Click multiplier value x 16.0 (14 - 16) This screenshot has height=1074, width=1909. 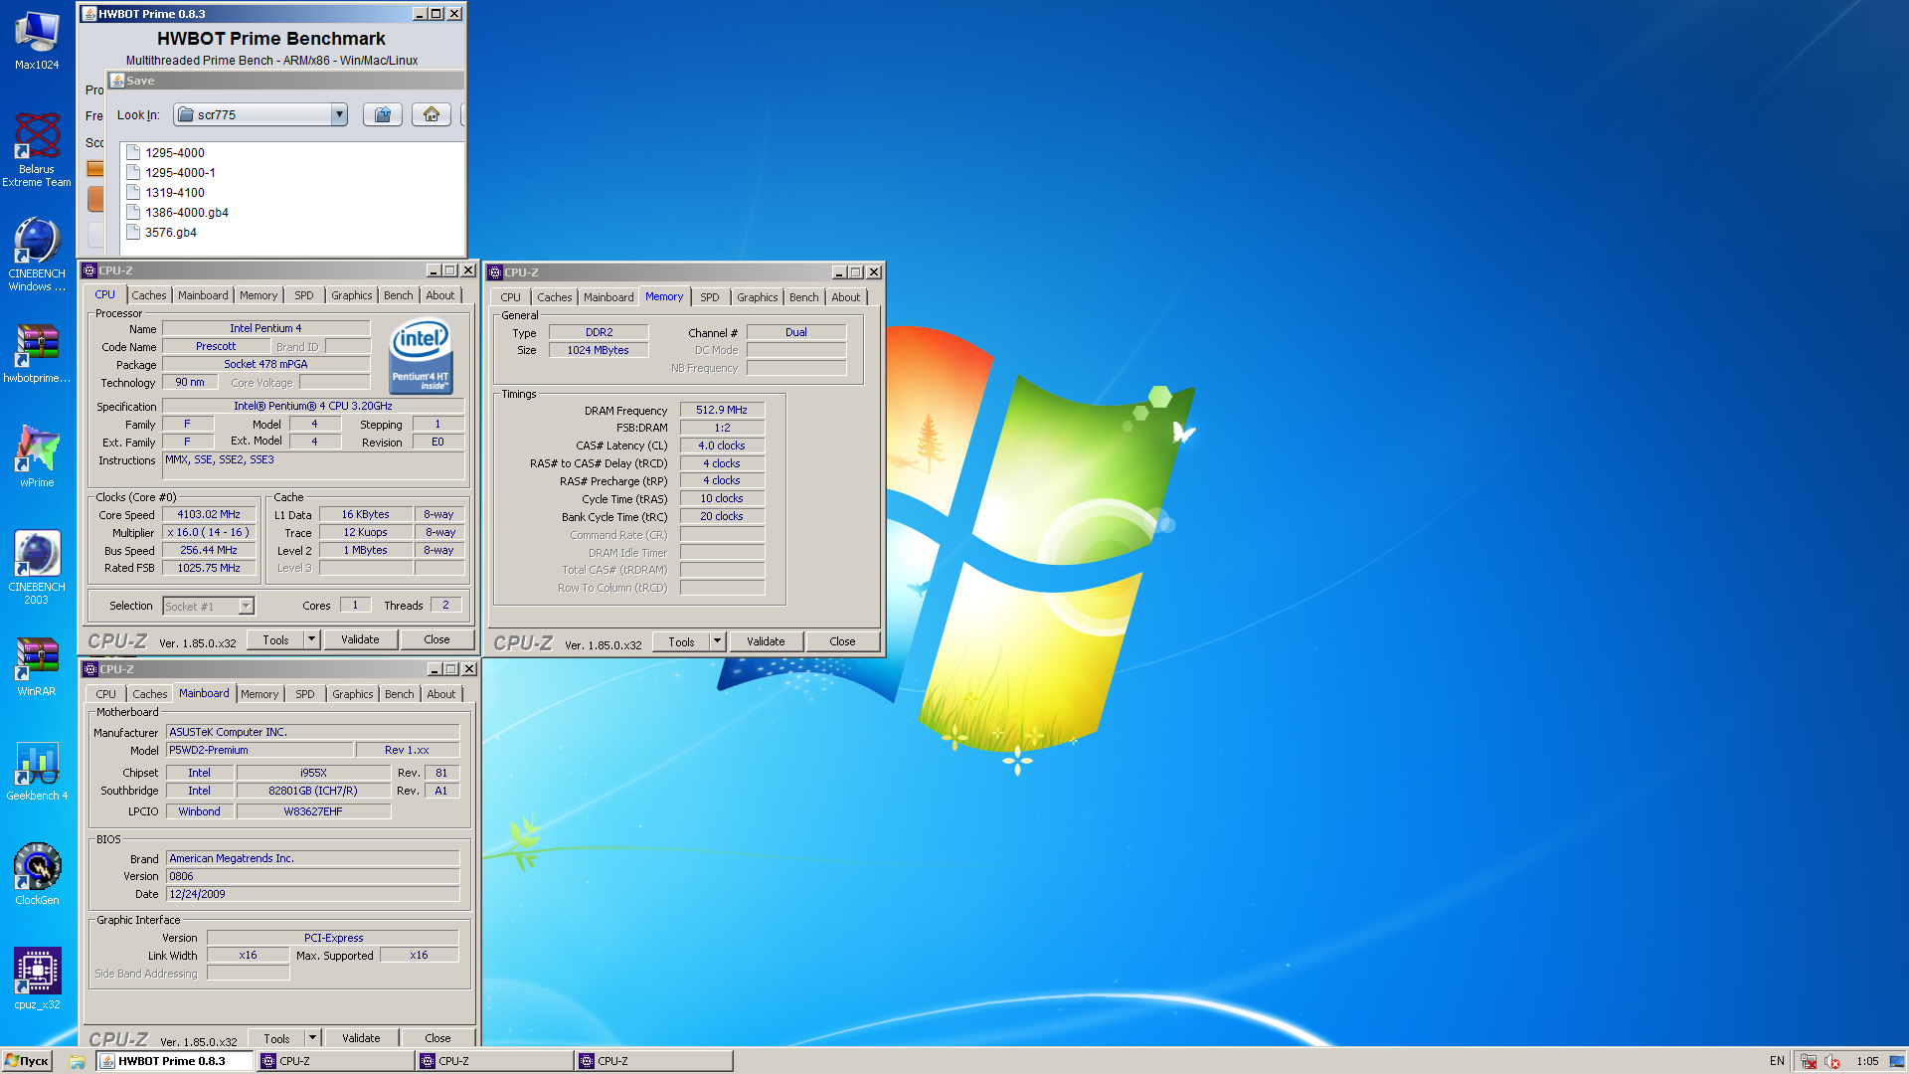click(x=209, y=533)
